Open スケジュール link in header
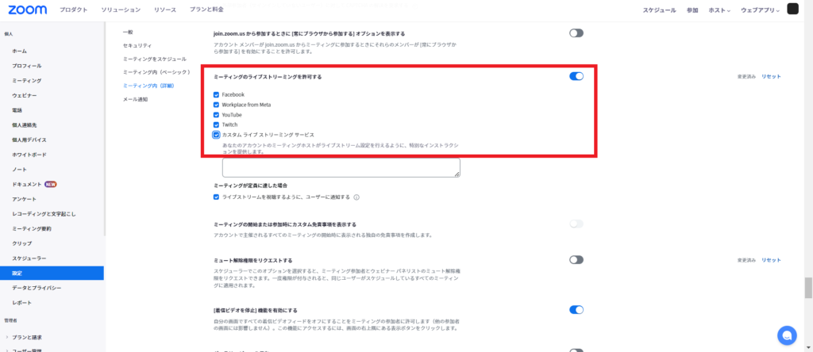This screenshot has height=352, width=813. coord(659,10)
